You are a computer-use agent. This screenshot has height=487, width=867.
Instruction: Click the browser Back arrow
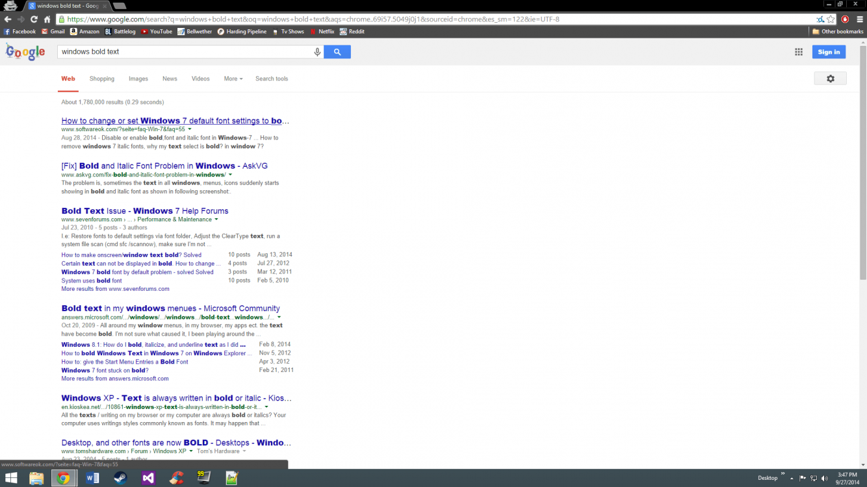coord(8,19)
